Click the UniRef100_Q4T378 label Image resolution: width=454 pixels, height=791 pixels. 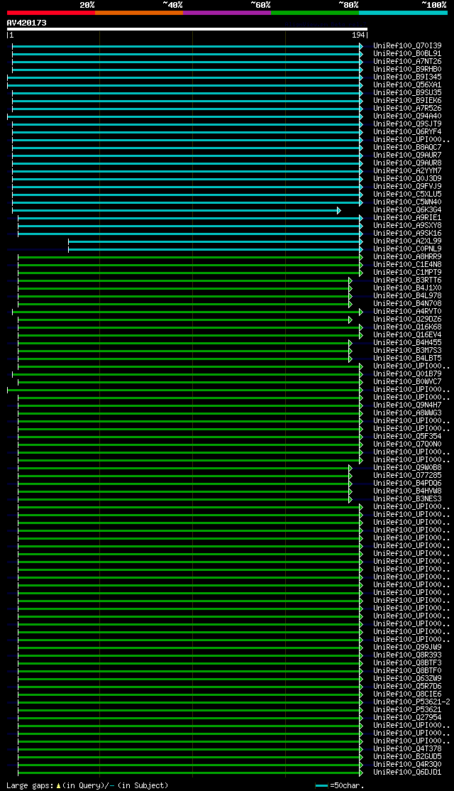click(407, 749)
